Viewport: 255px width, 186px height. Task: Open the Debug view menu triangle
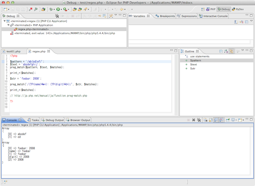[116, 15]
